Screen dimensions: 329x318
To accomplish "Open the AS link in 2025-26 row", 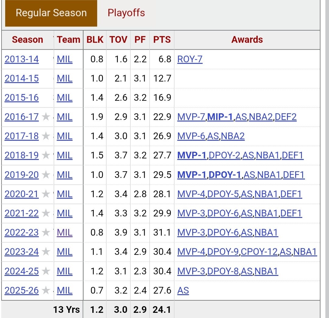I will point(183,290).
